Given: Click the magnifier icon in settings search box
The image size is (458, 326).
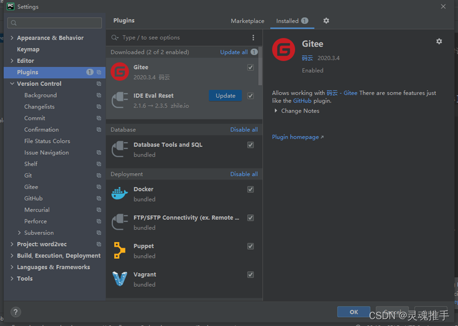Looking at the screenshot, I should [x=14, y=23].
